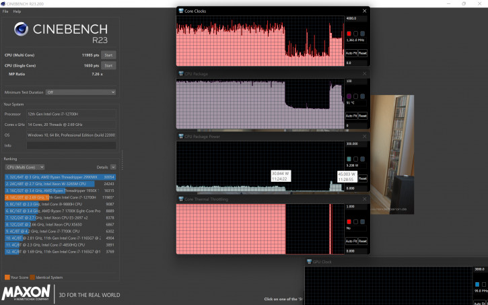
Task: Close the Core Clocks graph window
Action: [x=364, y=11]
